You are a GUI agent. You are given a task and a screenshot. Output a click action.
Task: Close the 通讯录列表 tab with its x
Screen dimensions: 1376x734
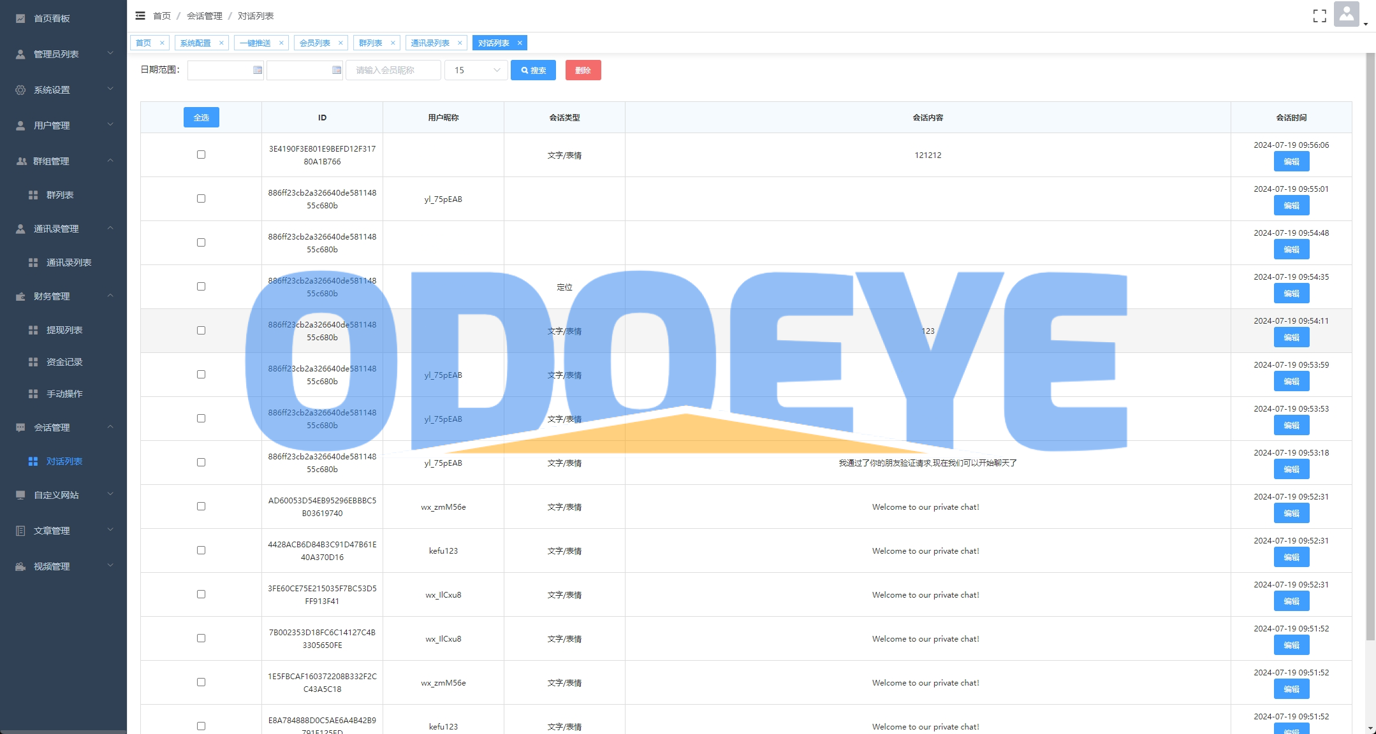click(x=460, y=43)
